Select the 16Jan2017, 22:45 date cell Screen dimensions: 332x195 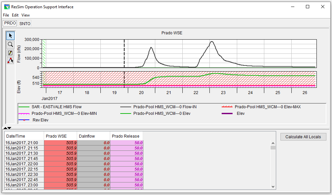pyautogui.click(x=24, y=180)
